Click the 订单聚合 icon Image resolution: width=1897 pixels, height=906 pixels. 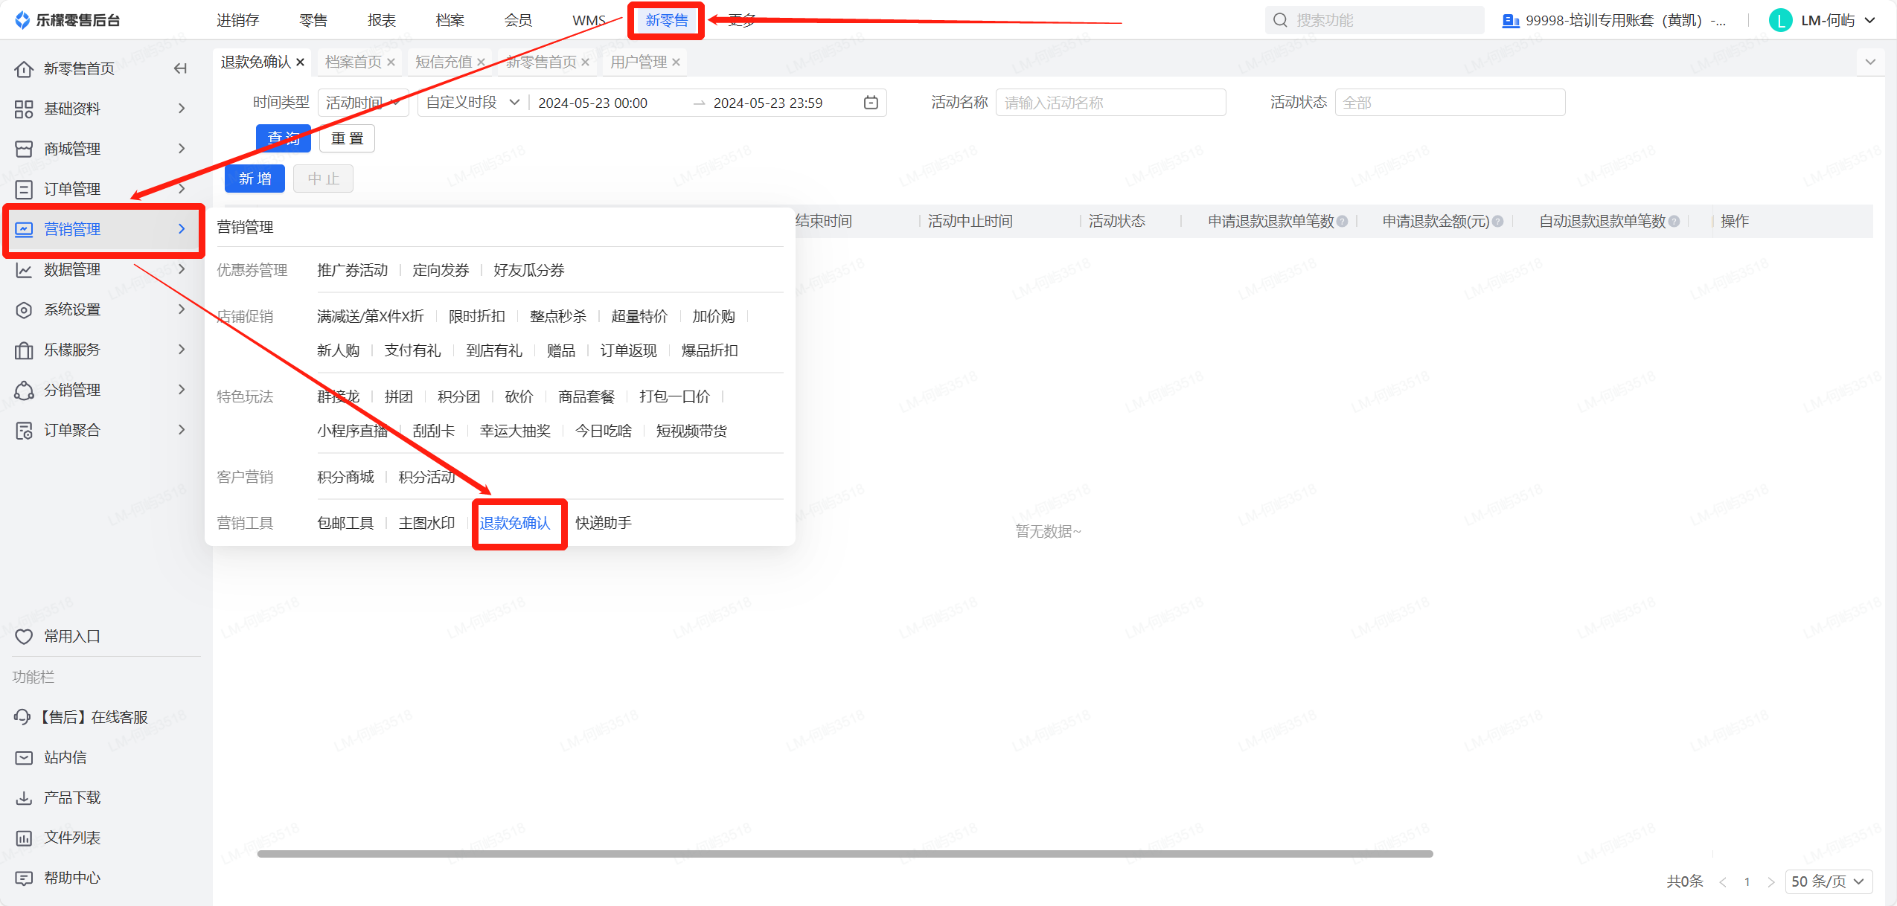pos(24,430)
